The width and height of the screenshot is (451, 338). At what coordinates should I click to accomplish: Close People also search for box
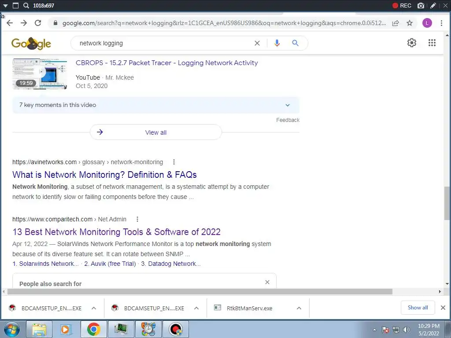(267, 282)
